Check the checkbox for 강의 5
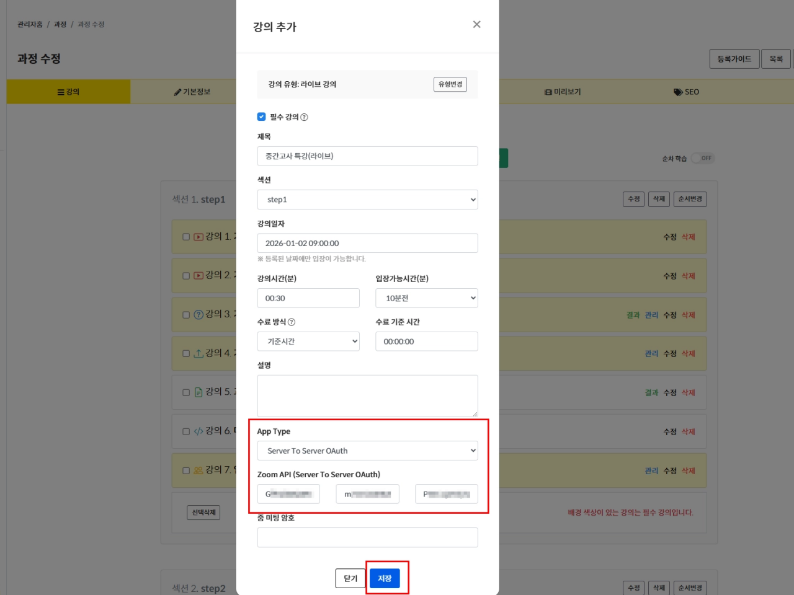794x595 pixels. (x=186, y=392)
